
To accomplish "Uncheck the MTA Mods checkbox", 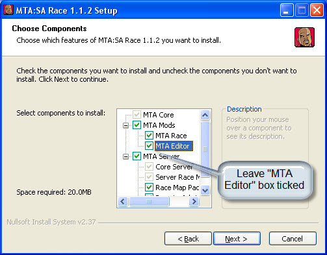I will point(137,125).
